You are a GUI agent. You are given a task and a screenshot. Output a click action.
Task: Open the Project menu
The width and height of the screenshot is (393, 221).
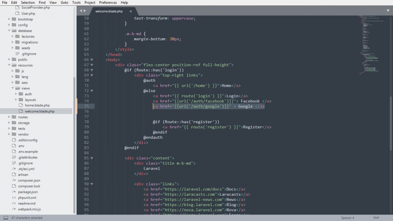pyautogui.click(x=90, y=3)
